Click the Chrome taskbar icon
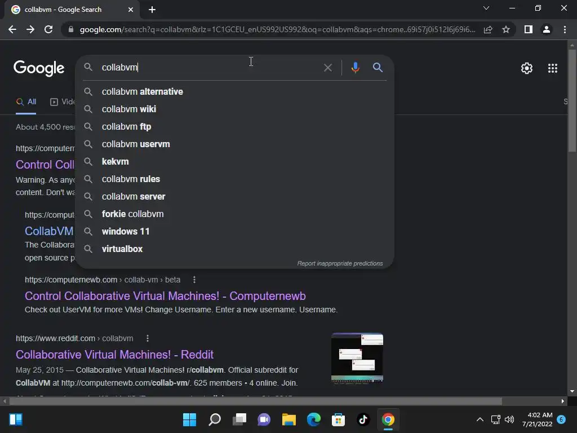Image resolution: width=577 pixels, height=433 pixels. click(x=388, y=419)
